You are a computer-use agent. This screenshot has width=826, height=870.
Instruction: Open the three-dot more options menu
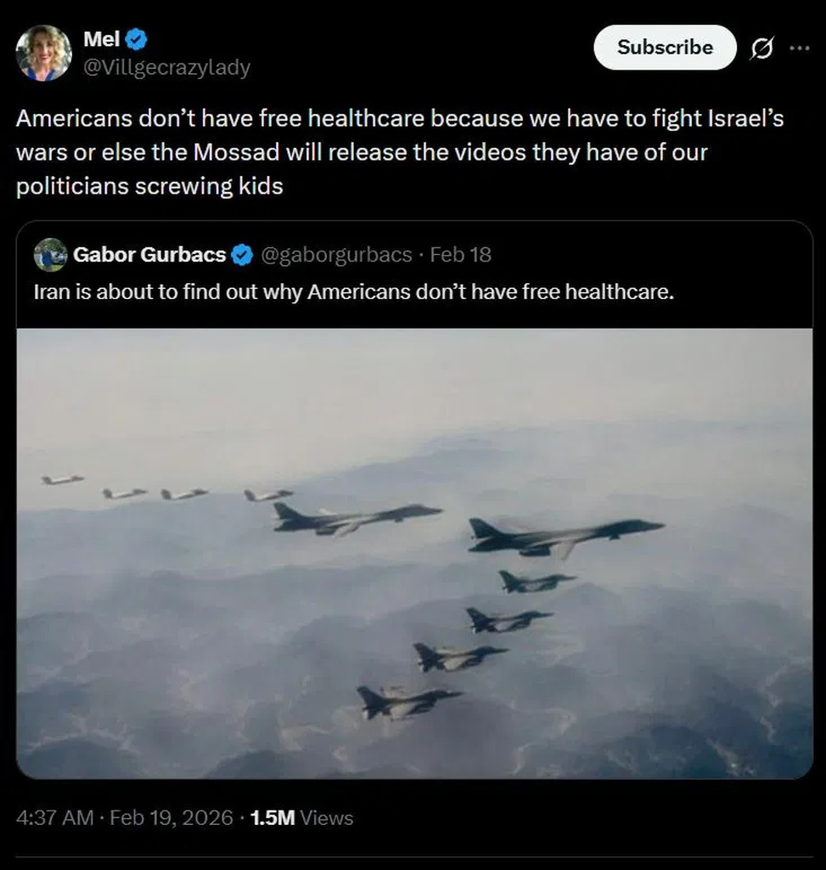[799, 48]
